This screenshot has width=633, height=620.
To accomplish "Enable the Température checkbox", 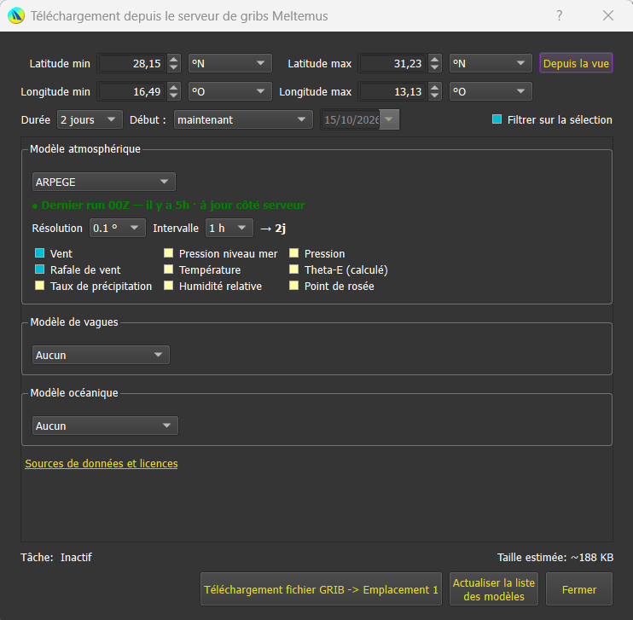I will pyautogui.click(x=168, y=269).
